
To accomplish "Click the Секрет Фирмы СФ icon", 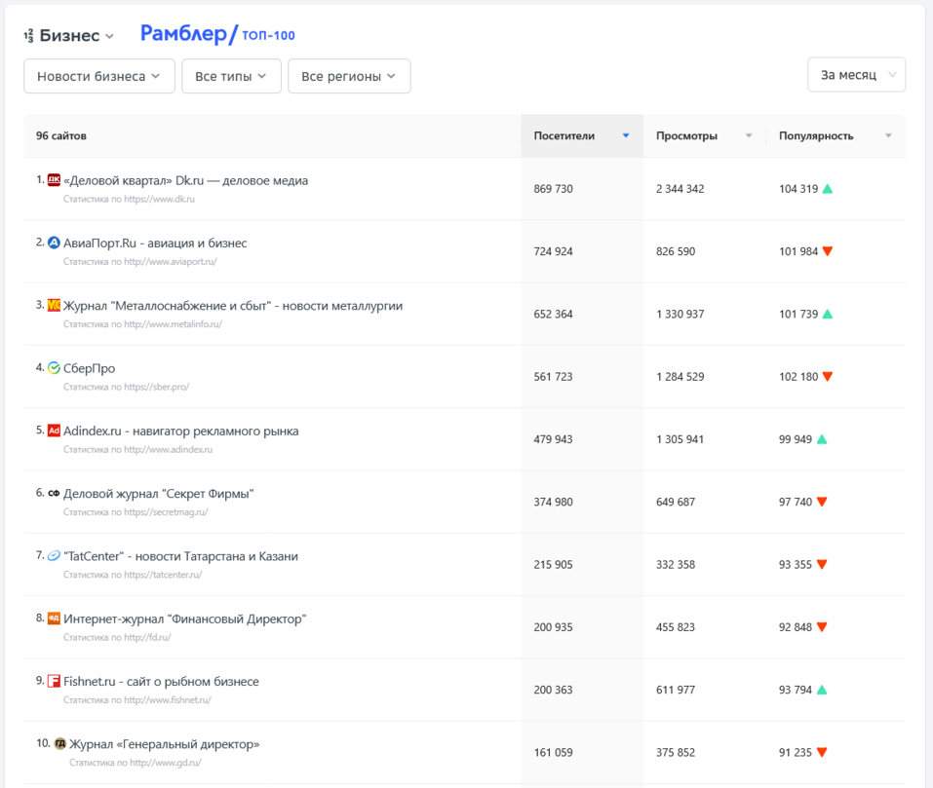I will (55, 494).
